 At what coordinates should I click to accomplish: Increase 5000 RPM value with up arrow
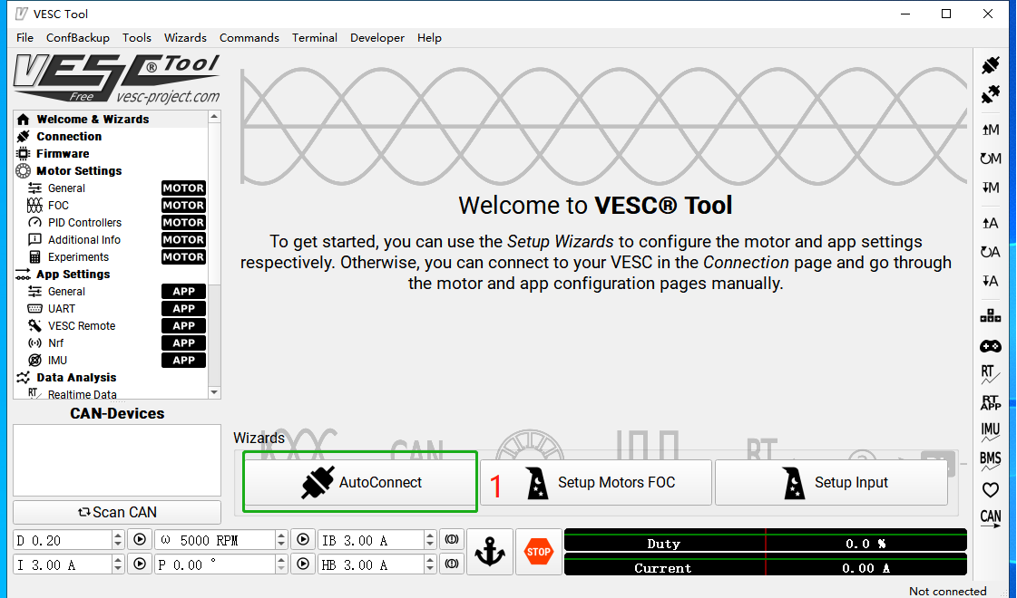(x=281, y=535)
